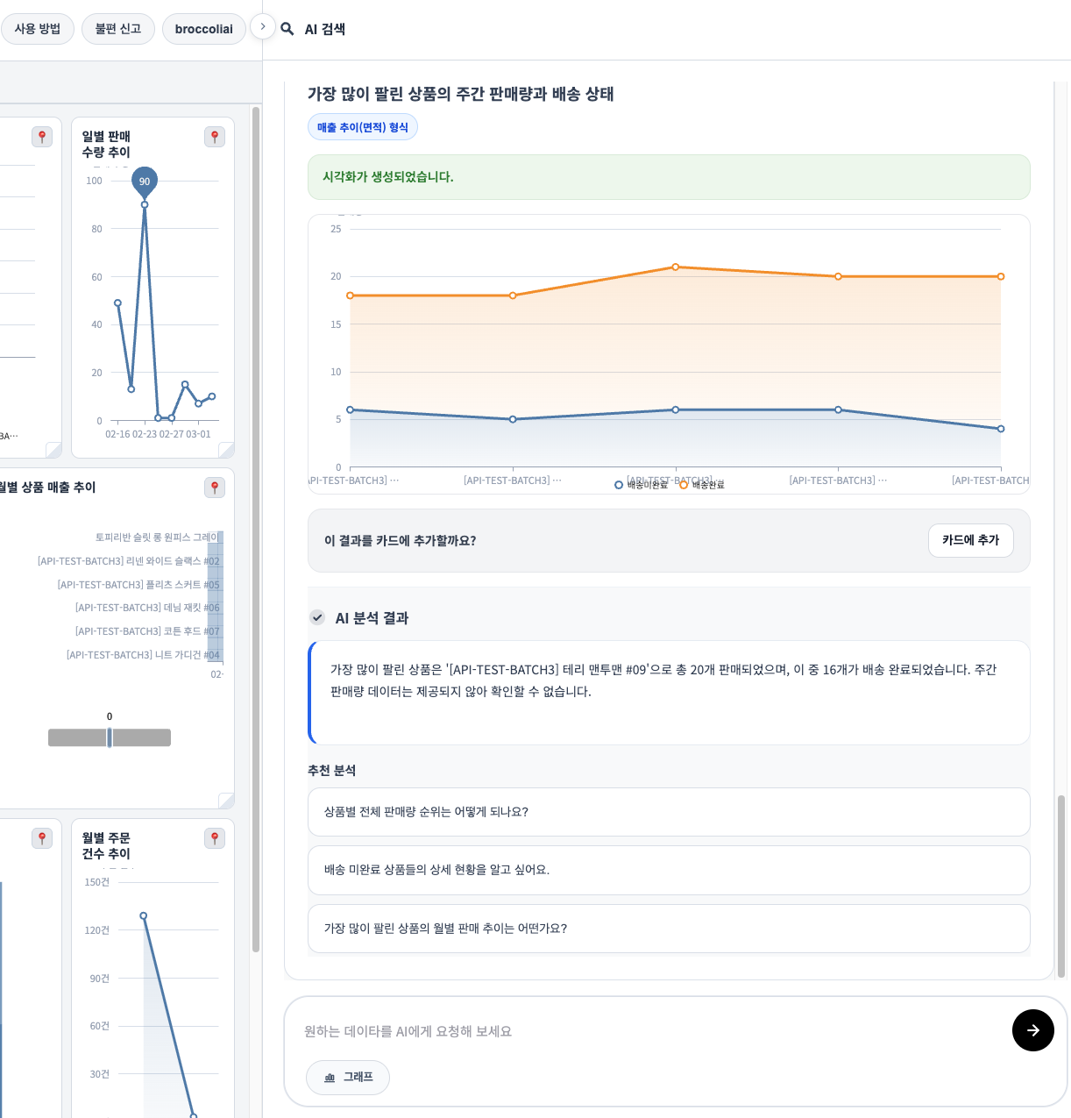
Task: Collapse the side panel with chevron button
Action: click(x=263, y=27)
